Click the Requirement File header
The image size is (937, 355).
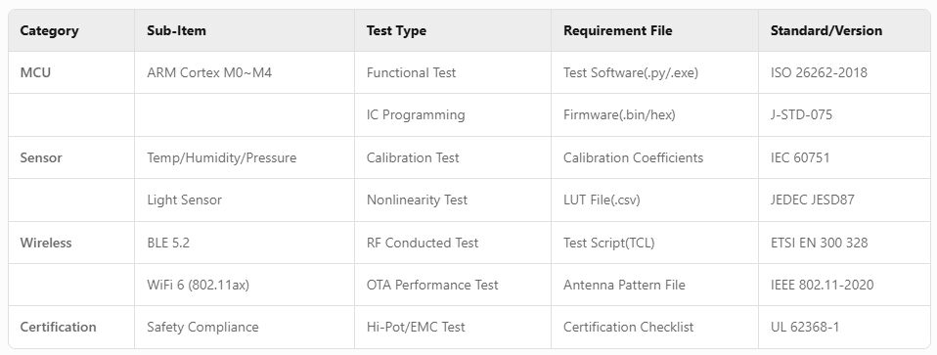(654, 30)
